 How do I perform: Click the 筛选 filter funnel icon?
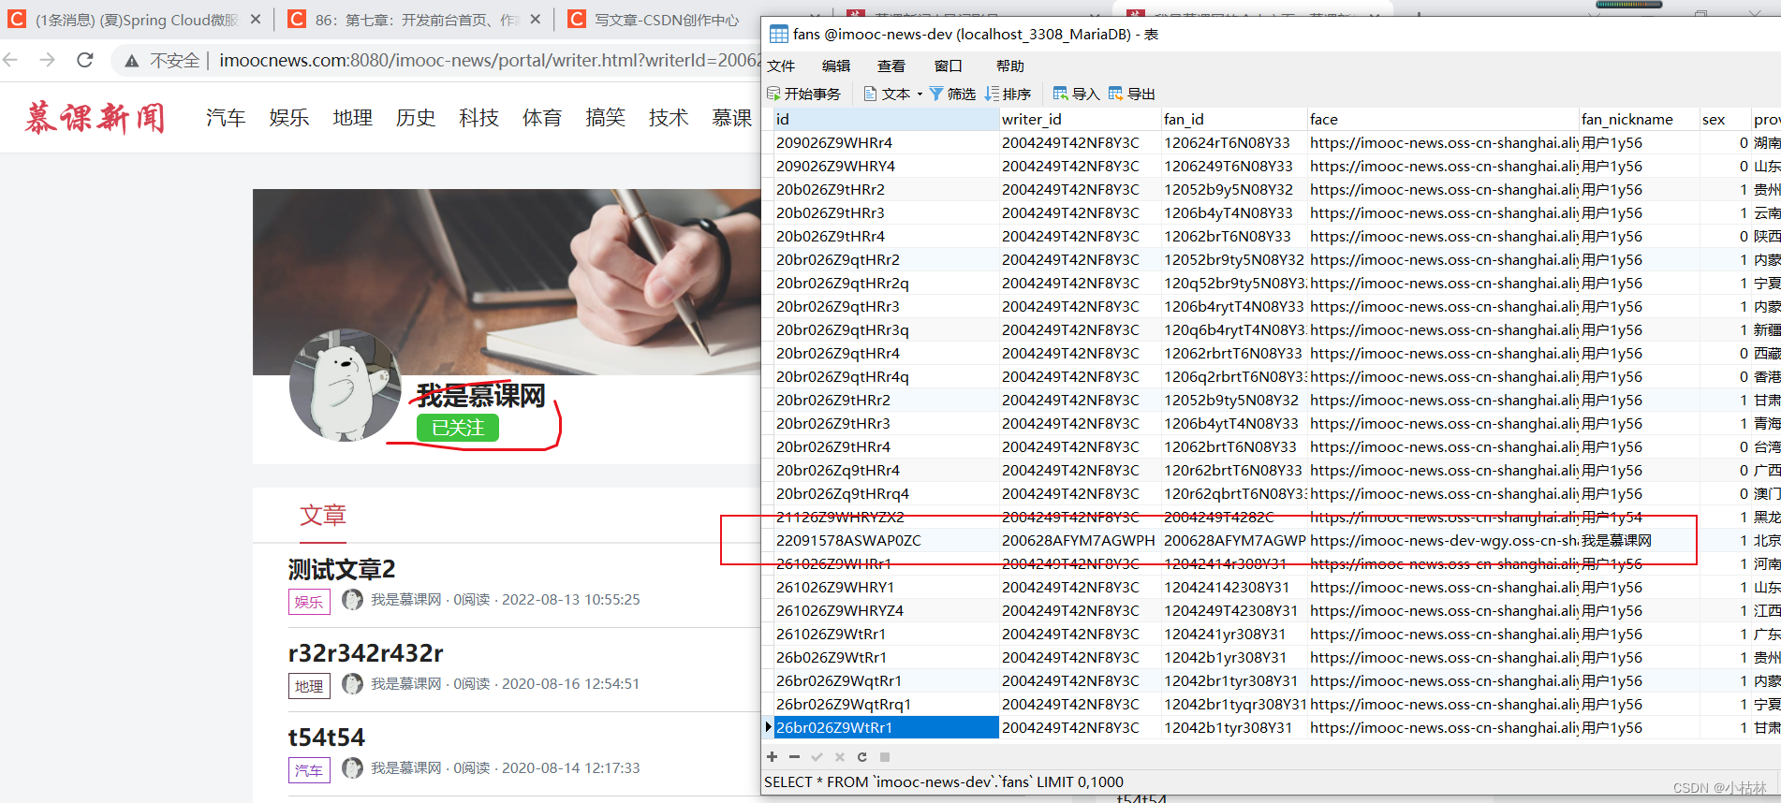pos(935,94)
